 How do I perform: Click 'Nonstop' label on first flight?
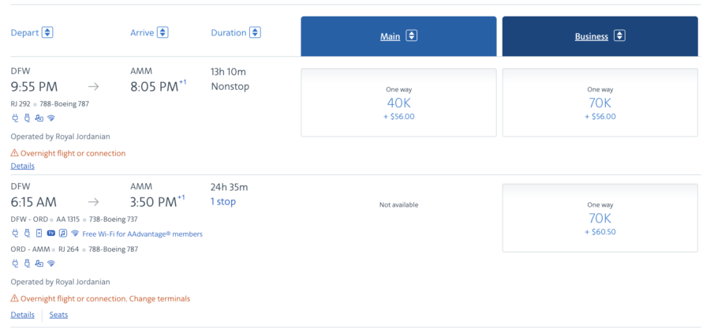click(x=230, y=86)
